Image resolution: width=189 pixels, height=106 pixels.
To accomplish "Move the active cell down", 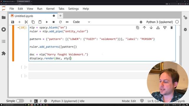I will click(x=151, y=28).
